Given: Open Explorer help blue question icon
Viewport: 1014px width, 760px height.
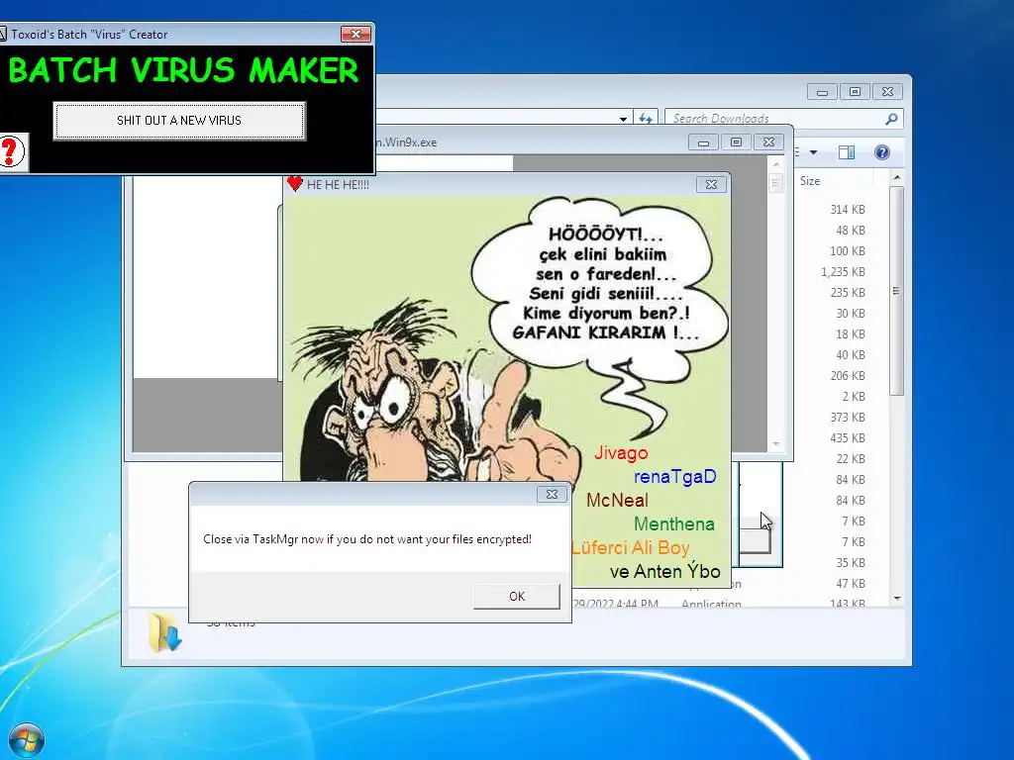Looking at the screenshot, I should (881, 152).
